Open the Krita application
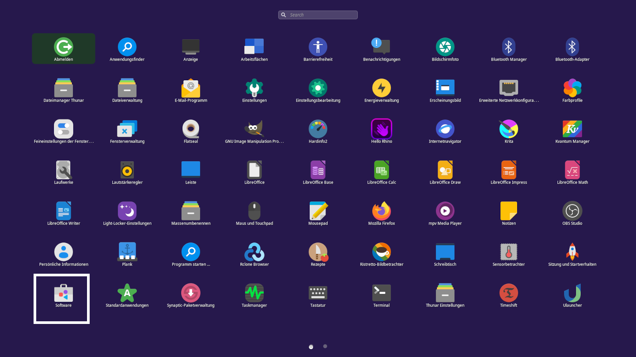 pos(508,129)
